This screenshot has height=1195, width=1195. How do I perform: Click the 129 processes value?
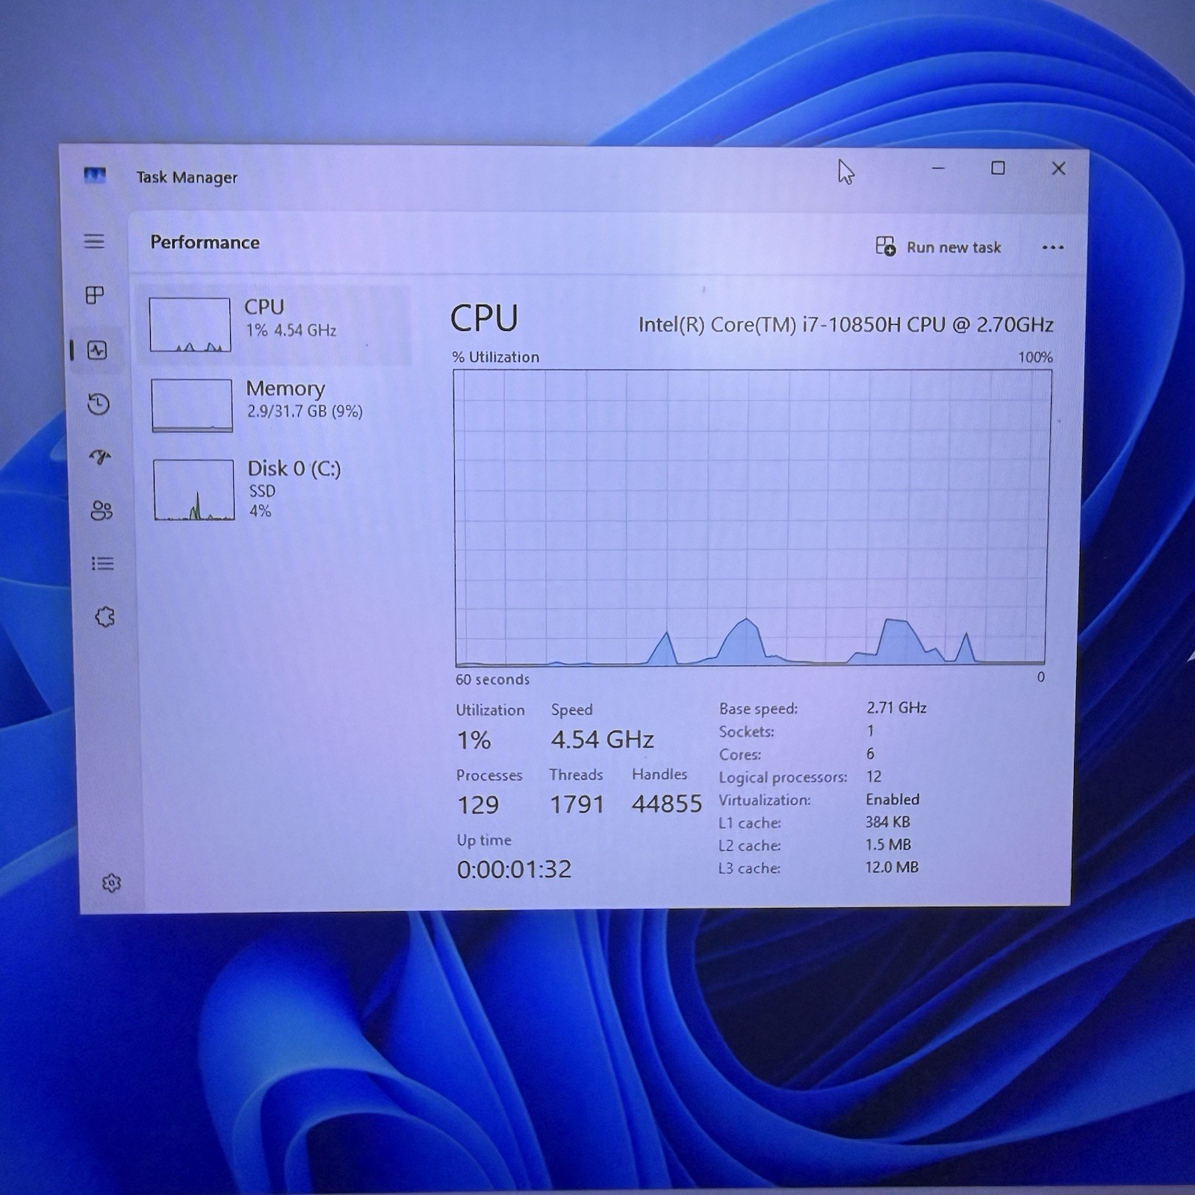tap(478, 804)
